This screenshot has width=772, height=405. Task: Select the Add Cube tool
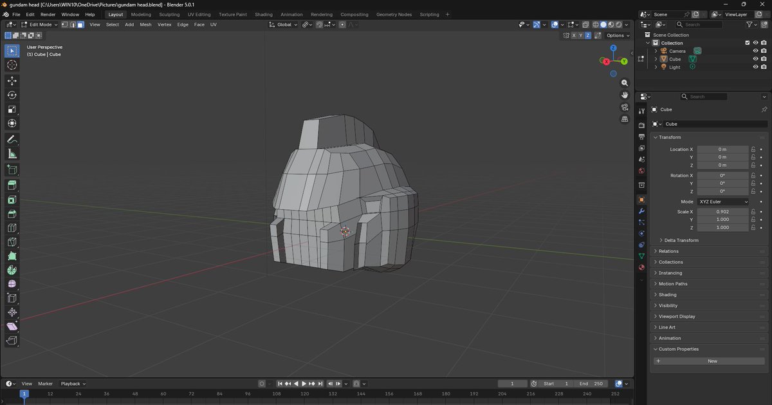(12, 169)
